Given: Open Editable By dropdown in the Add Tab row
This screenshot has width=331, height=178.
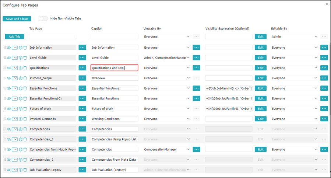Looking at the screenshot, I should (x=294, y=37).
